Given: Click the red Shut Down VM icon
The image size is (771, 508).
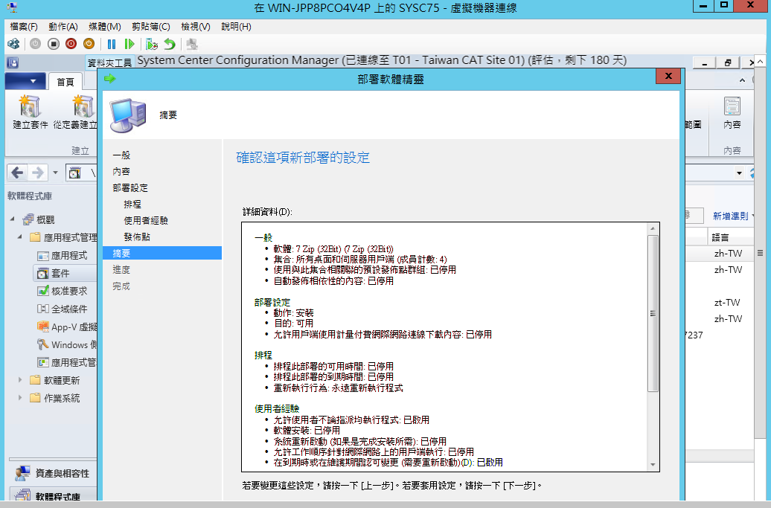Looking at the screenshot, I should tap(71, 44).
